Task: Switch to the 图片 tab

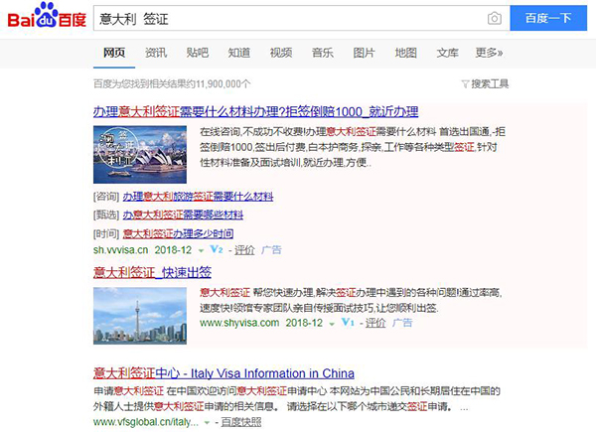Action: [x=365, y=53]
